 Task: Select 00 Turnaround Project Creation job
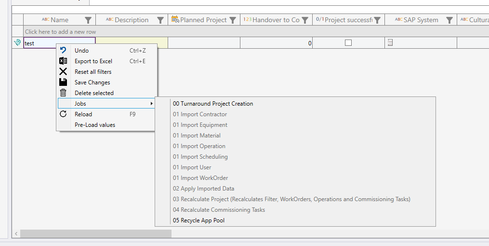pos(213,104)
